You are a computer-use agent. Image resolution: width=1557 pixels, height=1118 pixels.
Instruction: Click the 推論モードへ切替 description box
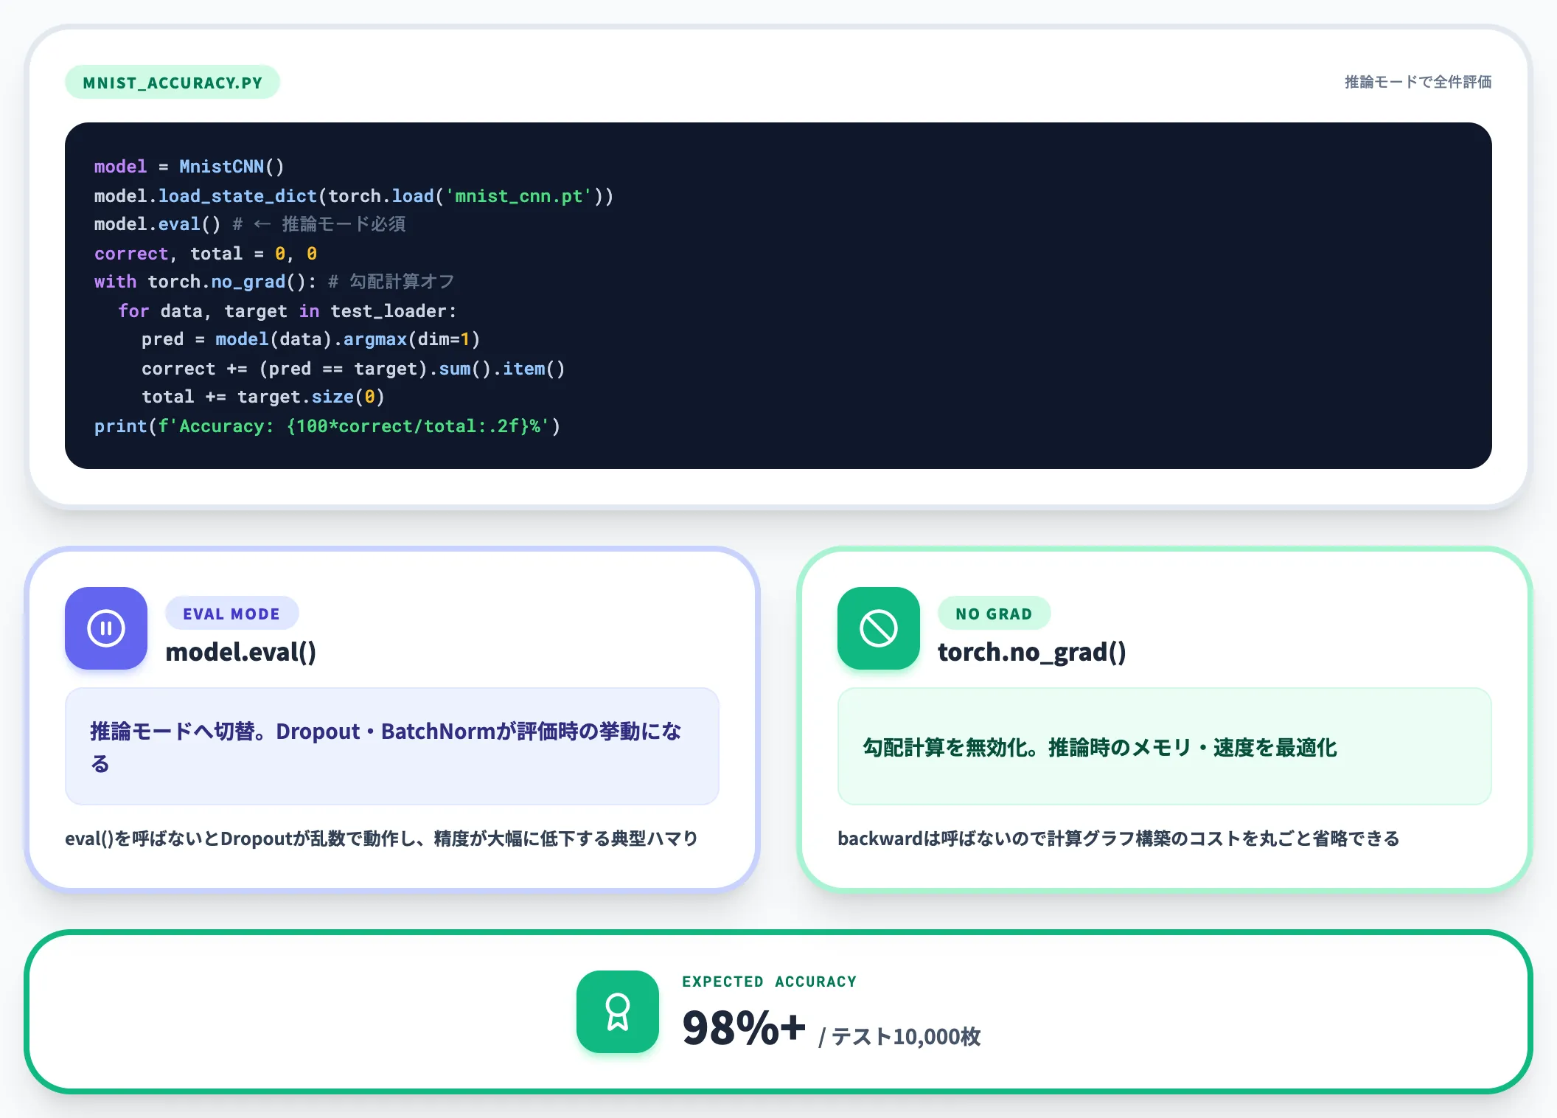pos(392,746)
